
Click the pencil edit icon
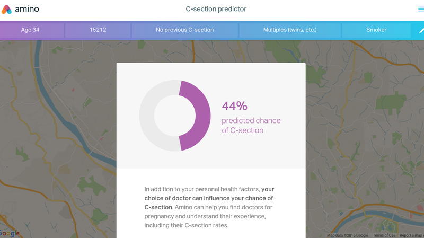coord(421,31)
